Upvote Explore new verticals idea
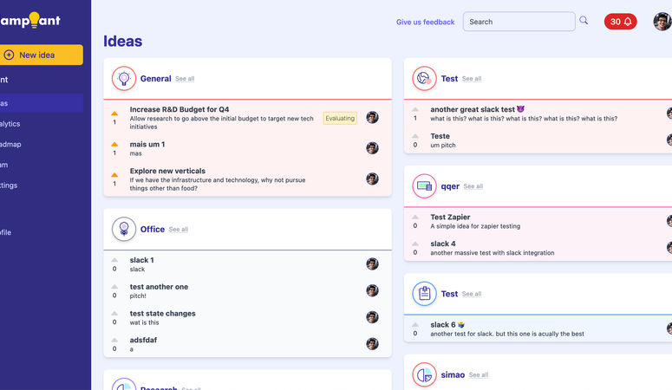Viewport: 672px width, 390px height. point(114,175)
